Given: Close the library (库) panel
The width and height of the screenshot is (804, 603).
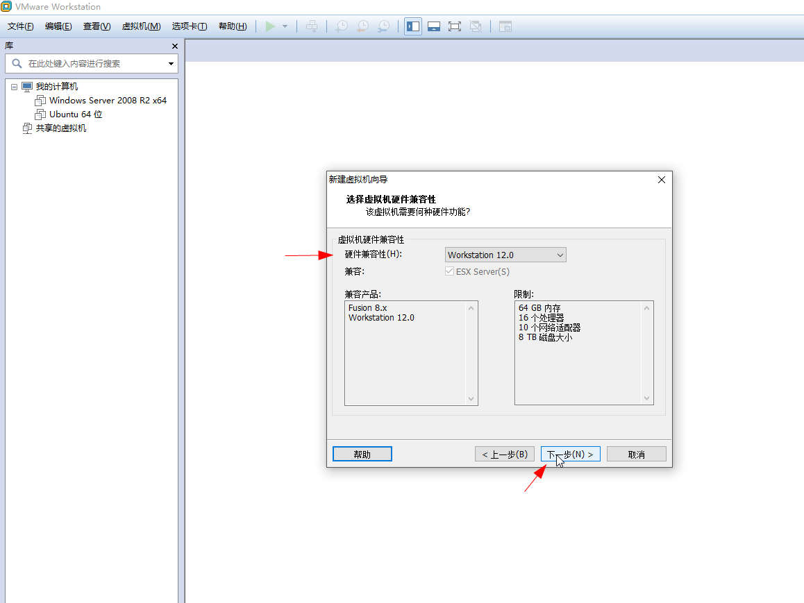Looking at the screenshot, I should (175, 46).
